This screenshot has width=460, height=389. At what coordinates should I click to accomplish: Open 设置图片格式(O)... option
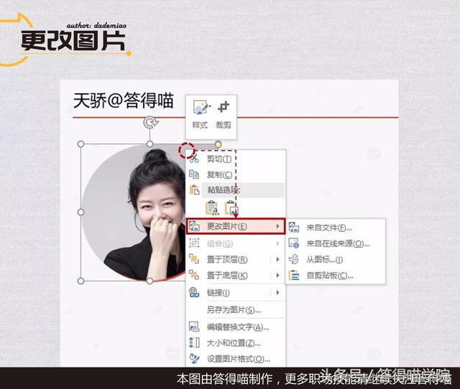point(239,359)
